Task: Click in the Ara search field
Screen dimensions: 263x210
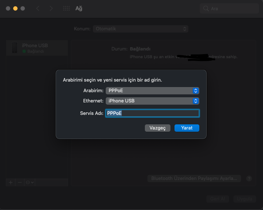Action: tap(229, 8)
